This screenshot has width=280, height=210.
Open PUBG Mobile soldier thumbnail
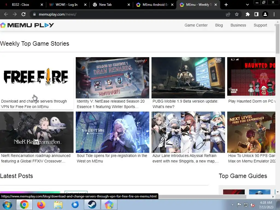188,78
